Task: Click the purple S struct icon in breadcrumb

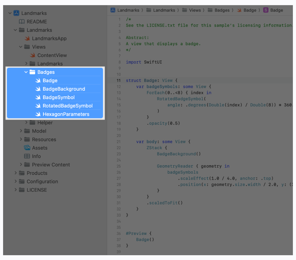Action: click(x=266, y=10)
